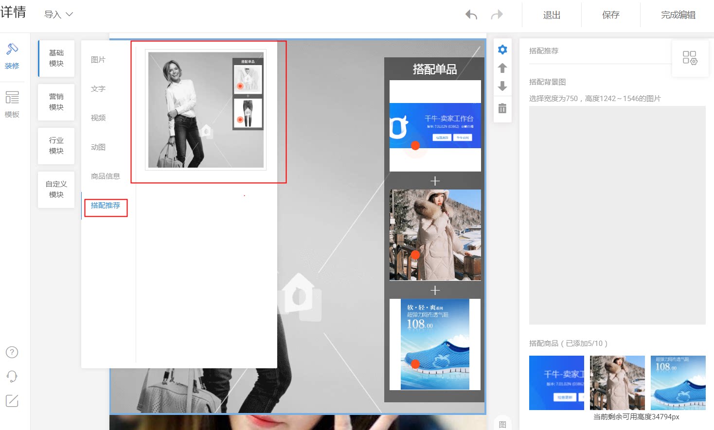
Task: Select 搭配推荐 in module list
Action: (106, 206)
